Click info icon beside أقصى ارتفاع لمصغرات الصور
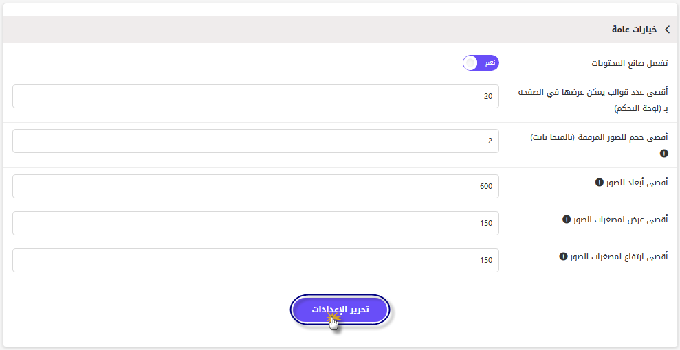 (x=563, y=257)
